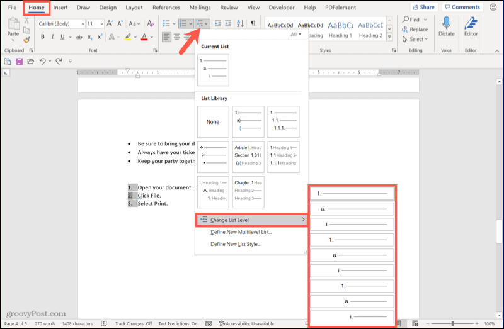Apply strikethrough formatting
Image resolution: width=504 pixels, height=329 pixels.
click(79, 37)
